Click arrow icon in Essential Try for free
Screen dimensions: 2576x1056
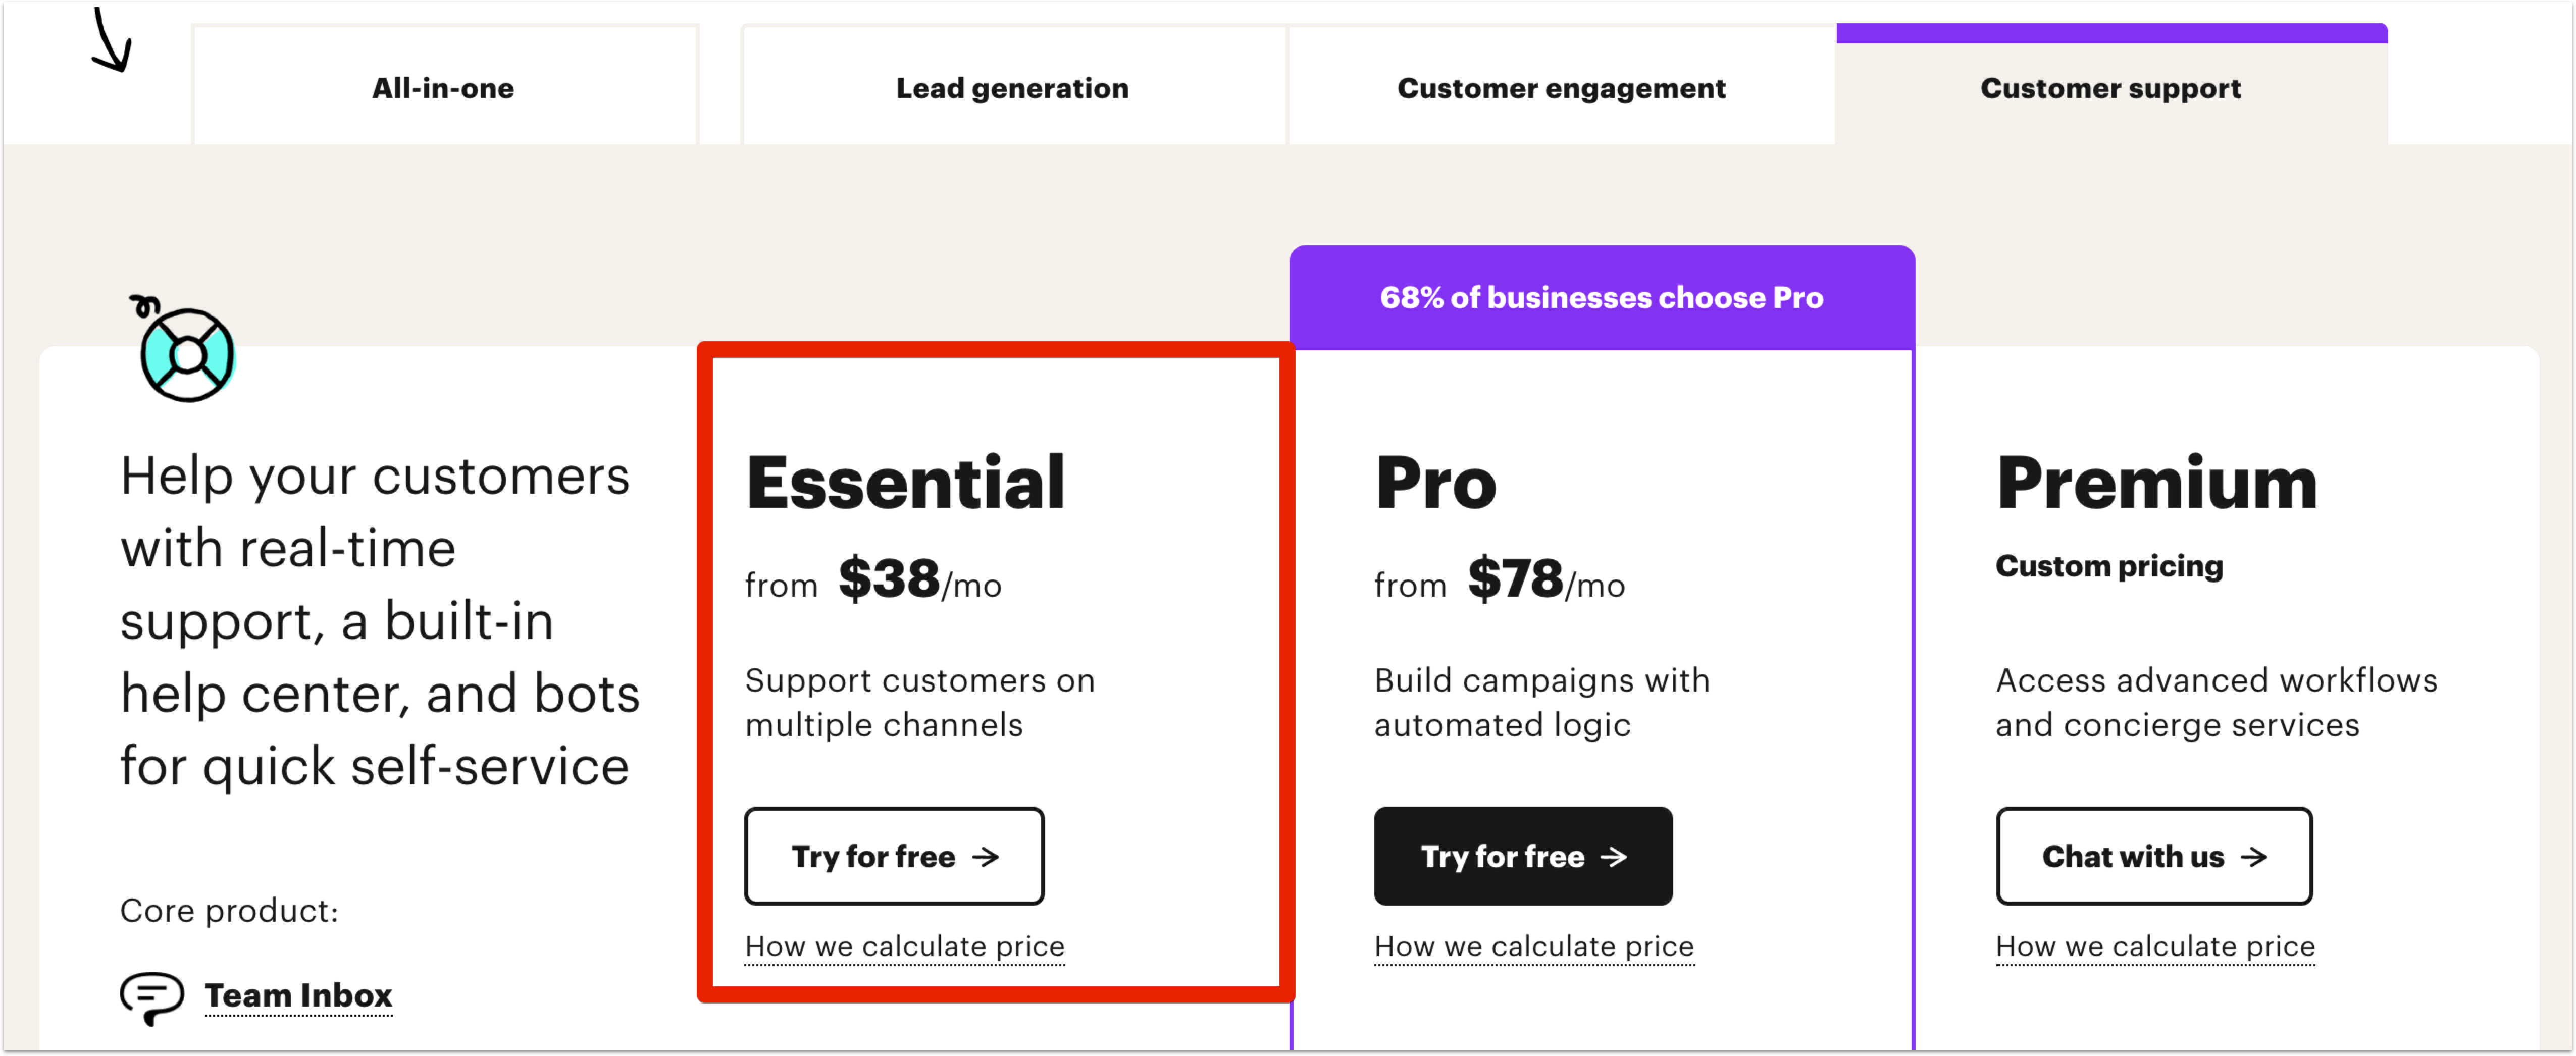(x=986, y=857)
